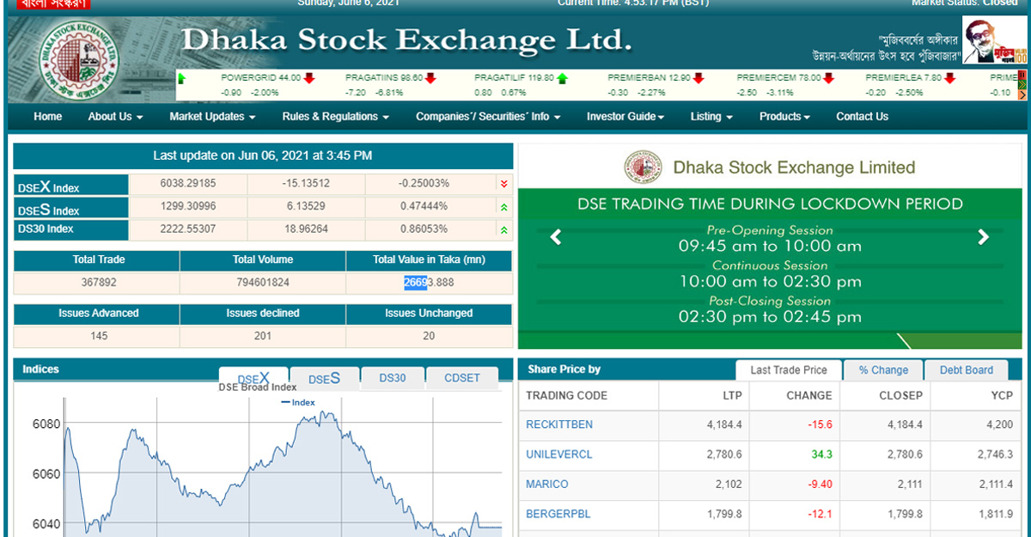Click the CLOSEP column header
1031x537 pixels.
tap(901, 396)
